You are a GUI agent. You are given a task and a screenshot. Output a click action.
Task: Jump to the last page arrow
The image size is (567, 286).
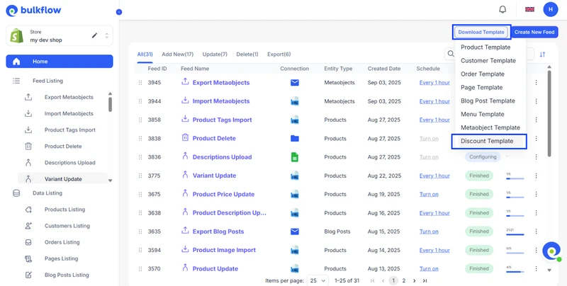point(425,280)
